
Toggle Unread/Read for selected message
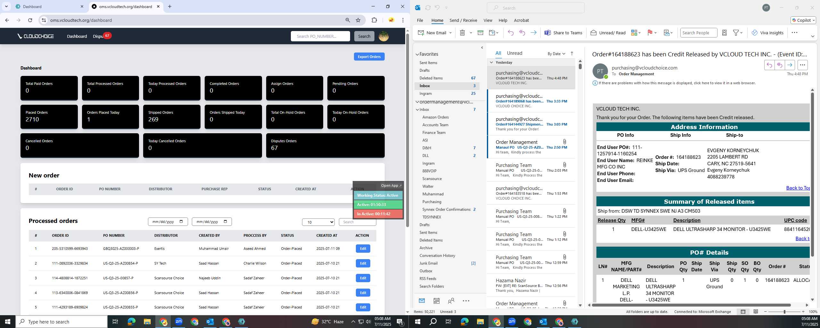608,33
